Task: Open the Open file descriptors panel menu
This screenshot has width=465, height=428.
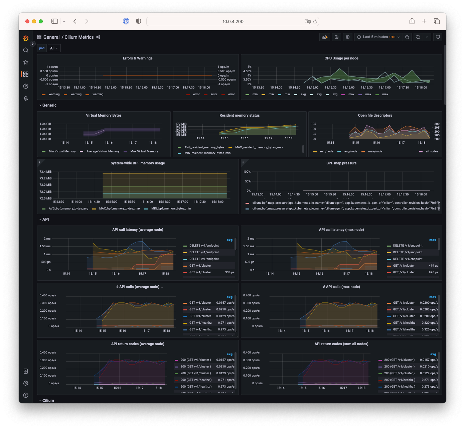Action: (x=375, y=116)
